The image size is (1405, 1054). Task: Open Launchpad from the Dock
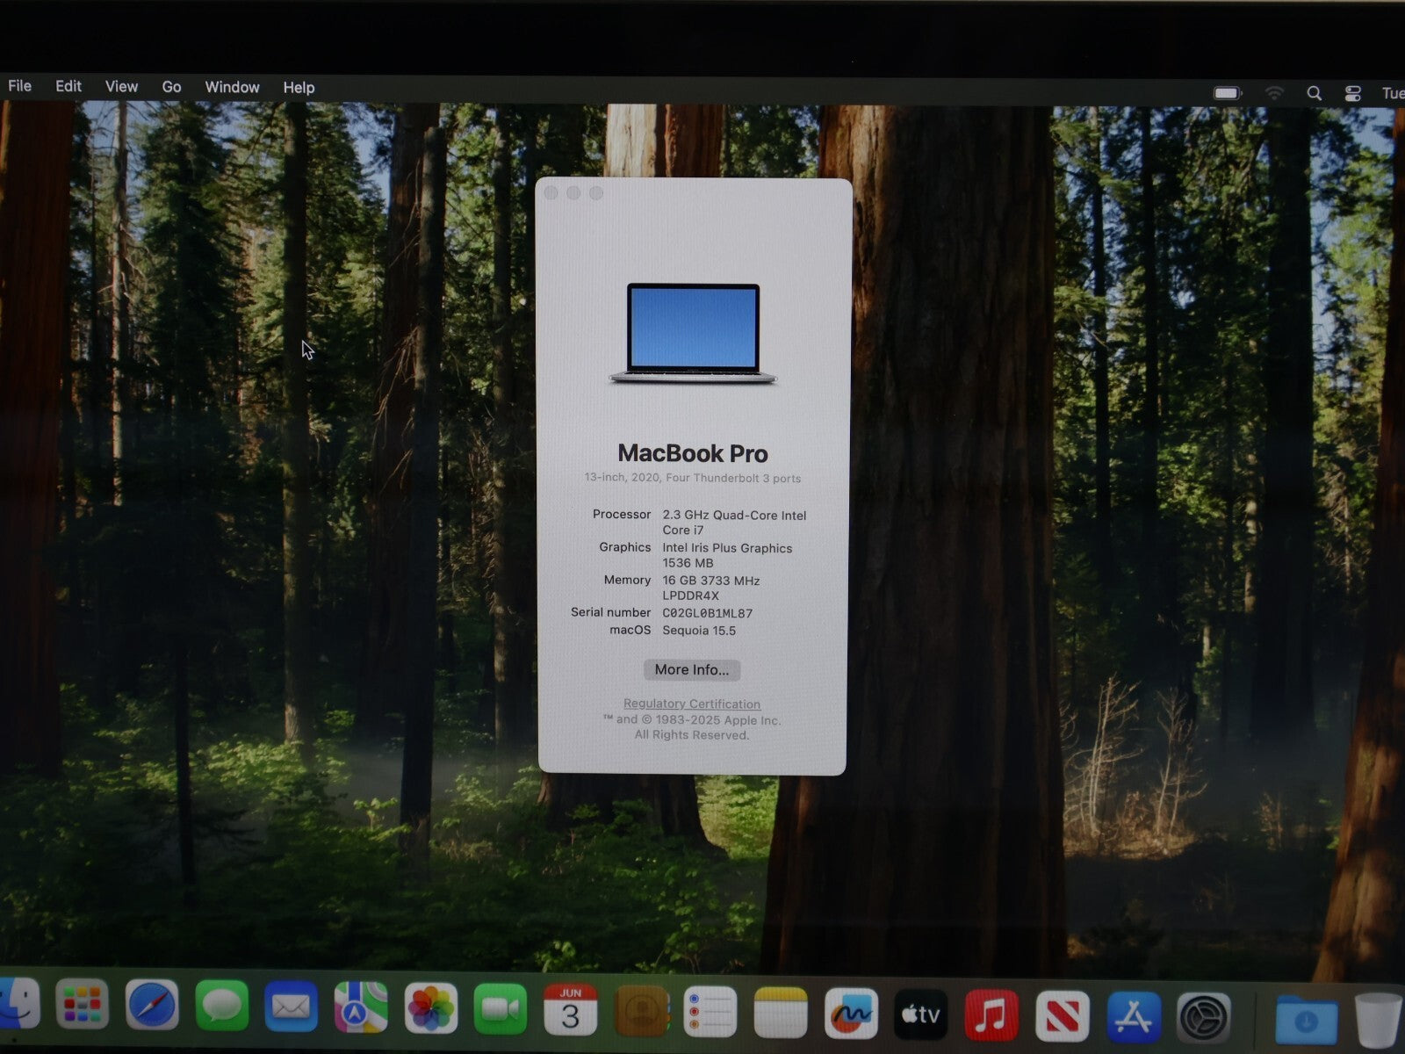click(82, 1004)
